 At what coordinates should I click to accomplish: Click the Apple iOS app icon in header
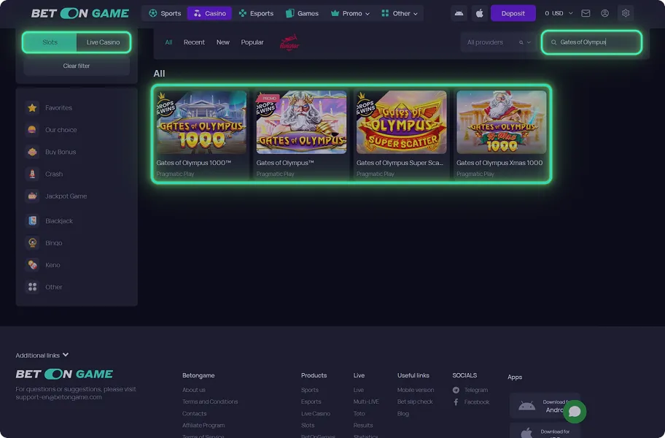coord(479,13)
